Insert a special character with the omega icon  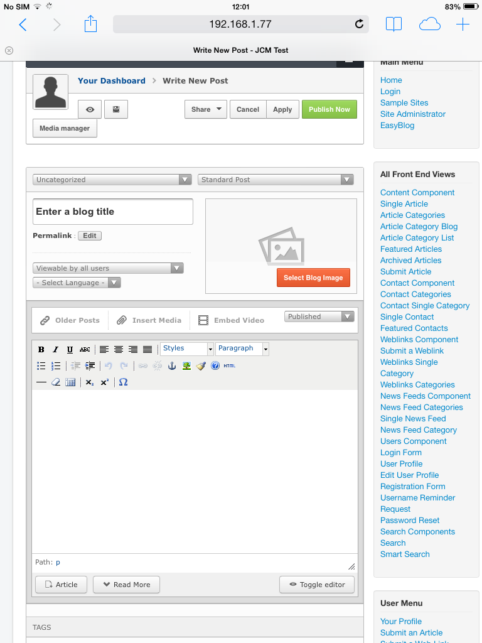tap(123, 382)
